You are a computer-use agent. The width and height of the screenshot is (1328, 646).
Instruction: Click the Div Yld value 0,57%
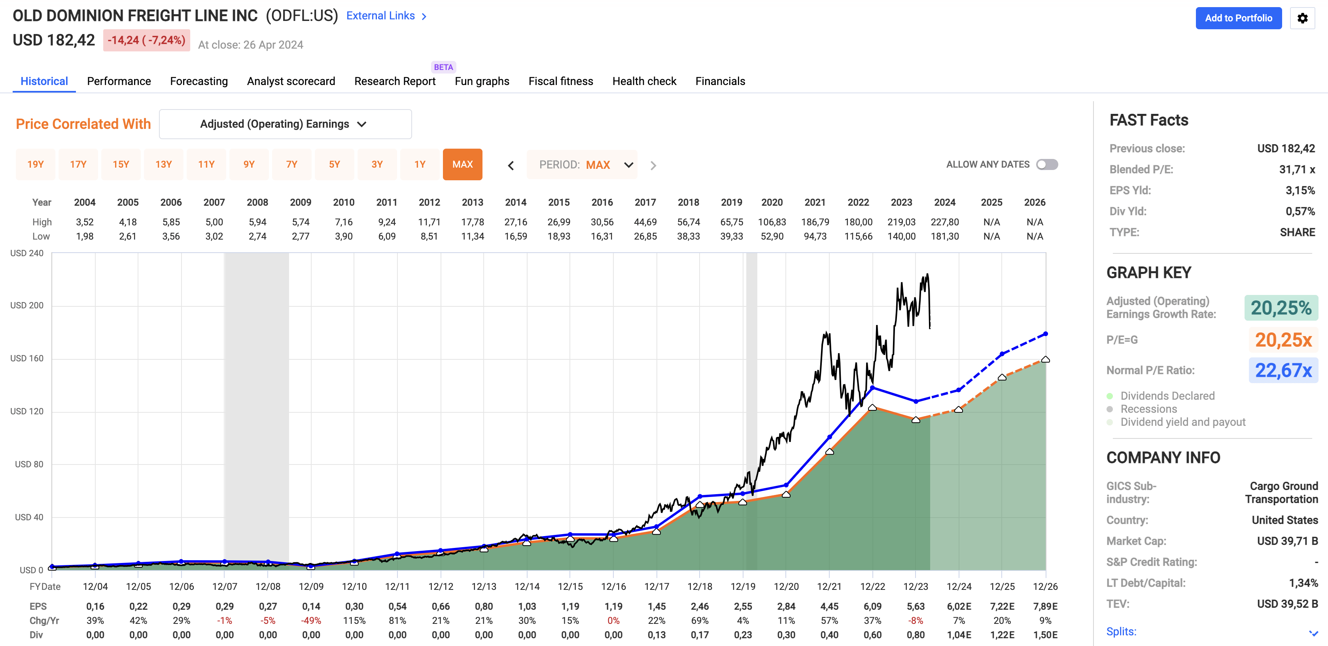click(1300, 212)
